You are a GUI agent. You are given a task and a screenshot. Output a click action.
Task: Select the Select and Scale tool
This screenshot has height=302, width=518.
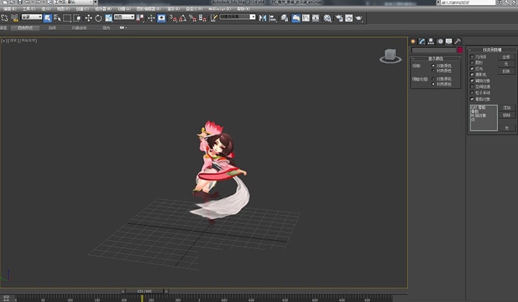(109, 18)
